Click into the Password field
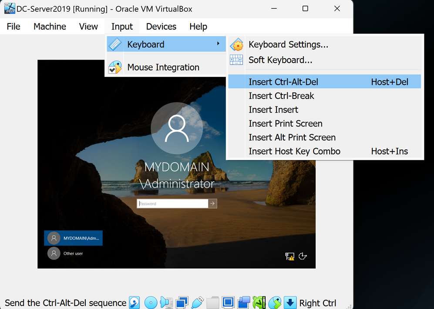The height and width of the screenshot is (309, 434). pos(172,203)
